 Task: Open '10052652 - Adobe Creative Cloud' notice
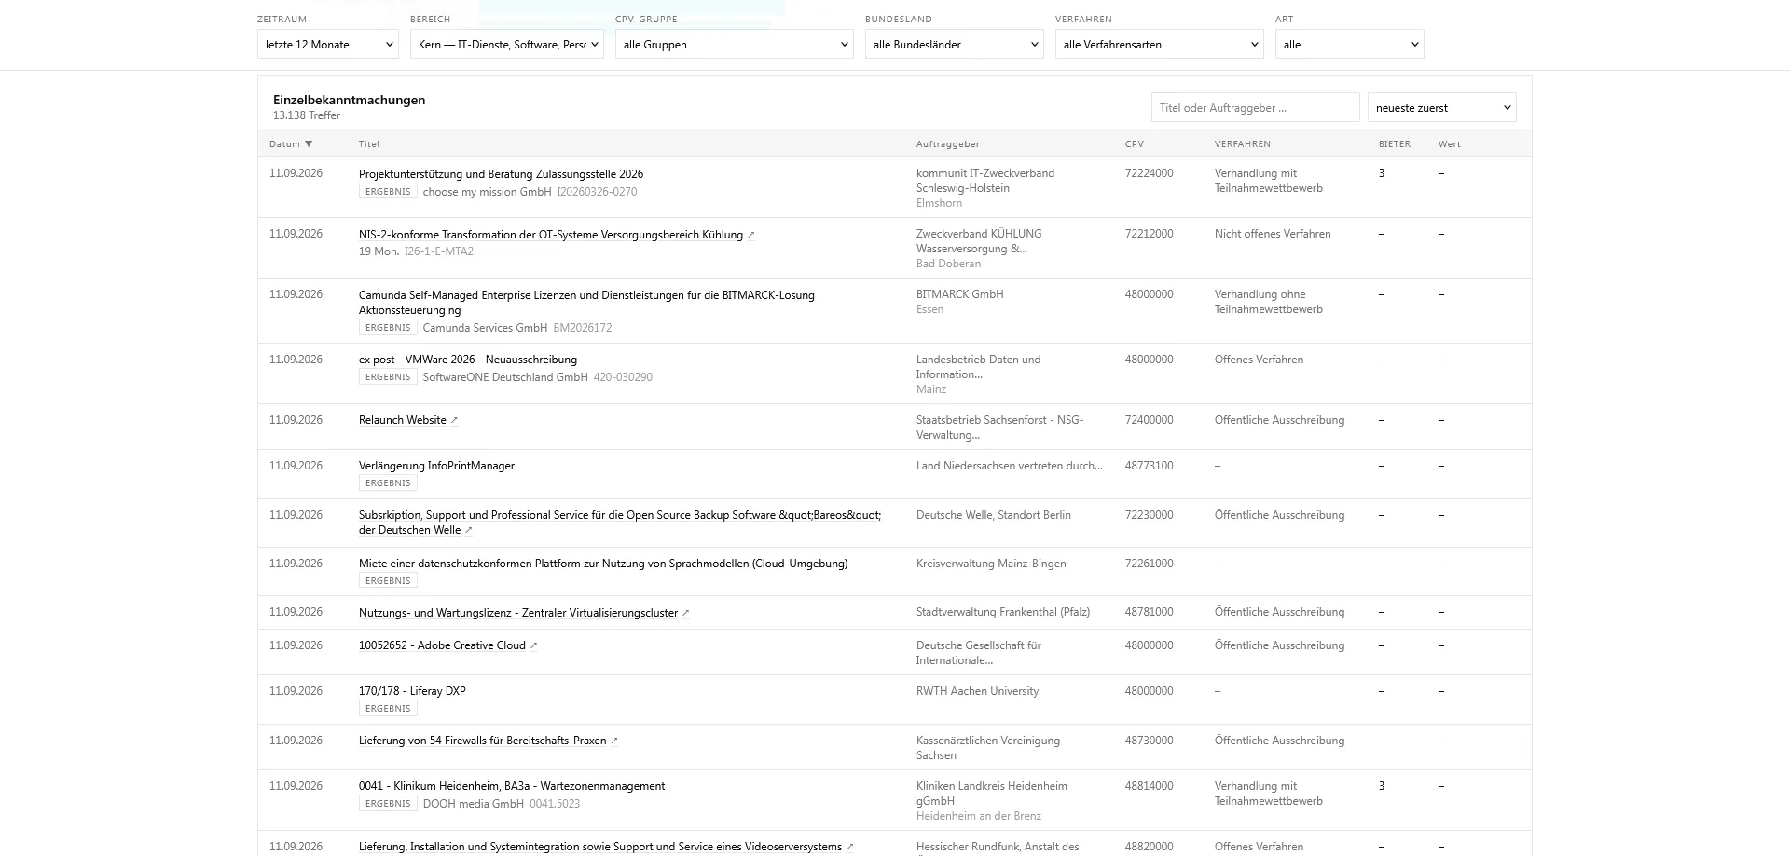coord(442,645)
